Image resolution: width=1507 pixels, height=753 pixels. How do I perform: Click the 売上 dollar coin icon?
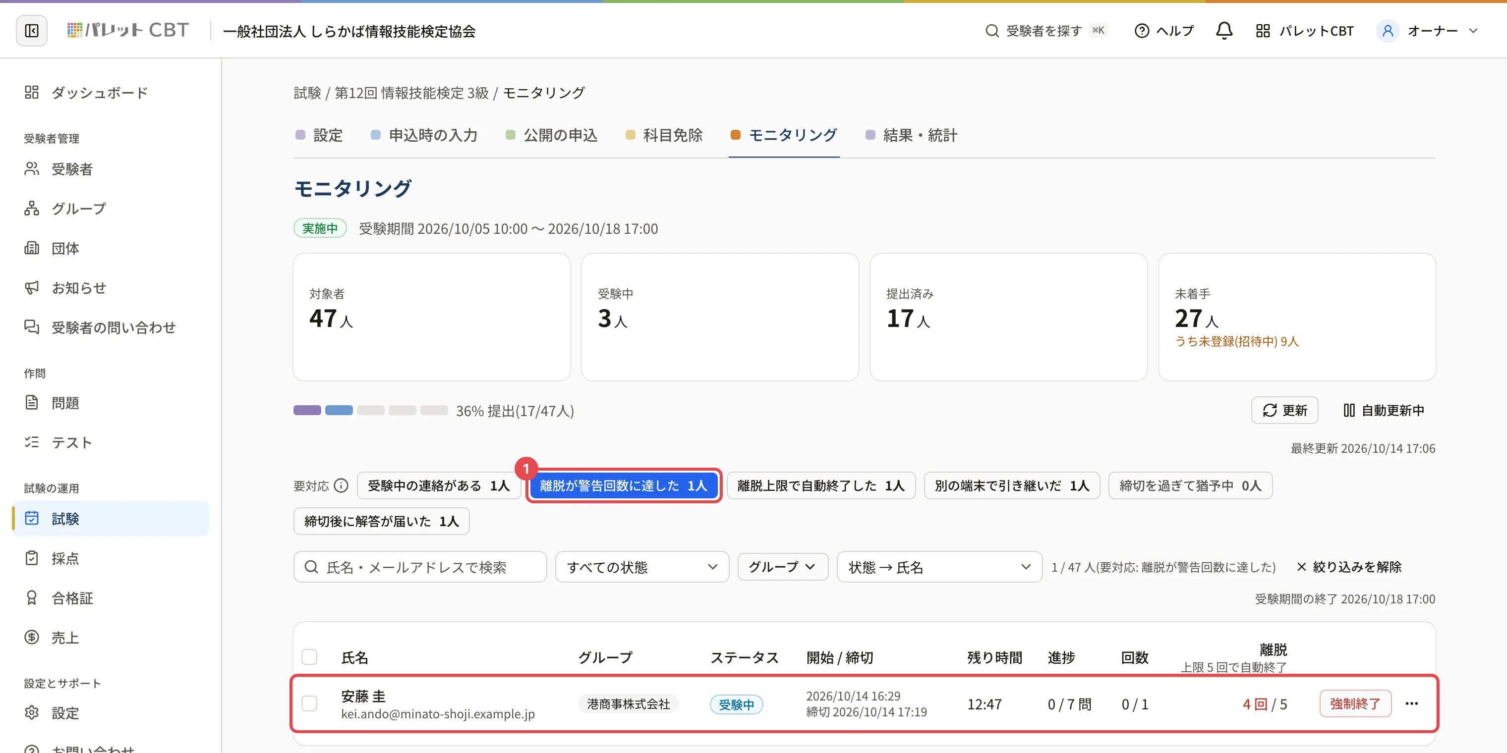[x=32, y=637]
